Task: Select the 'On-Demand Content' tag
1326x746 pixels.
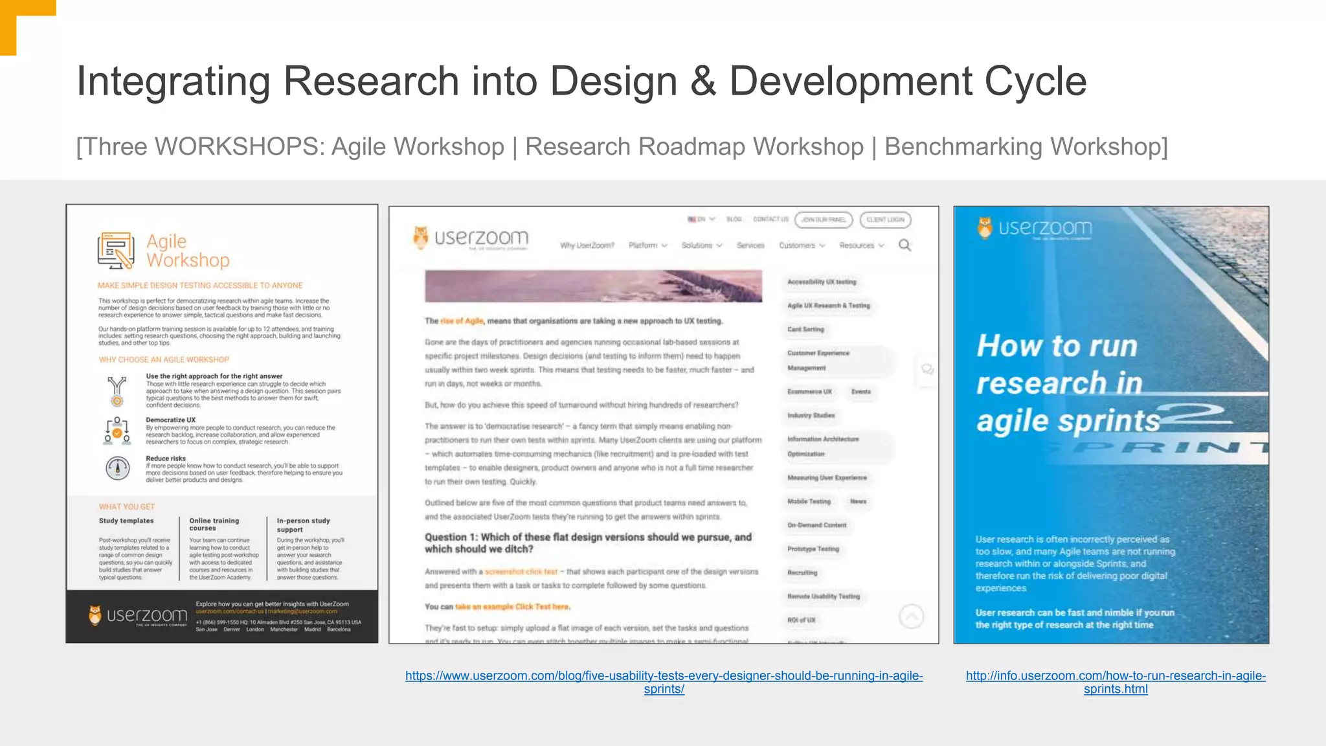Action: (x=816, y=525)
